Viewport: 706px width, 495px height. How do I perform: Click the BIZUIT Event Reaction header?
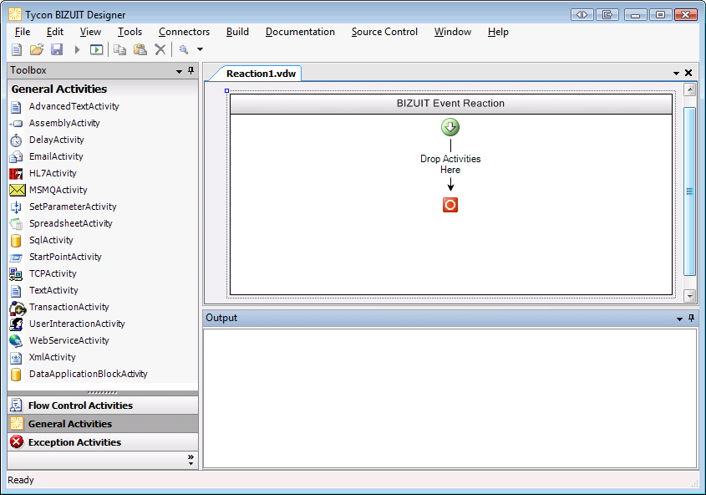click(450, 104)
